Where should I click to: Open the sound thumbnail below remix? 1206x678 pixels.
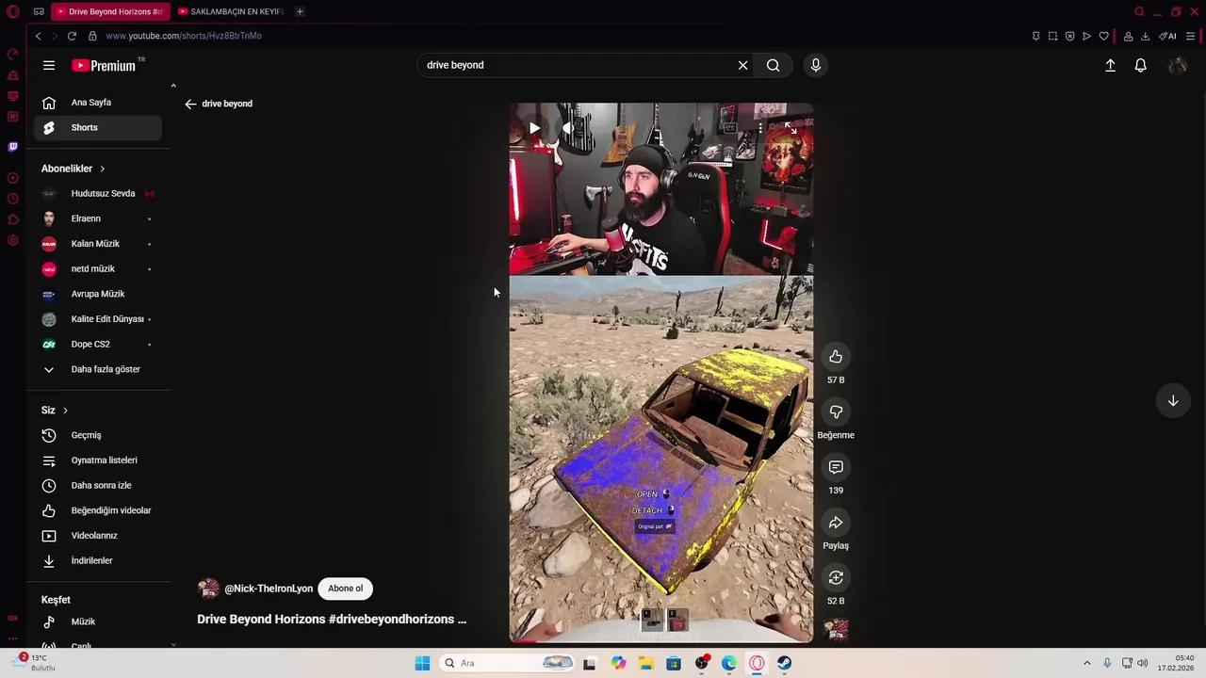[x=836, y=630]
